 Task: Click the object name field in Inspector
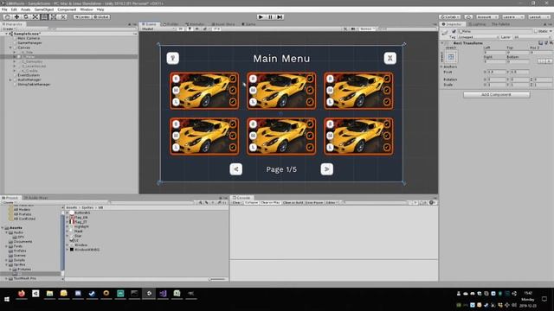point(495,31)
